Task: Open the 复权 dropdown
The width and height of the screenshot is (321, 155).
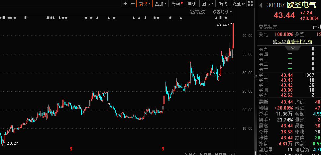Action: click(145, 4)
